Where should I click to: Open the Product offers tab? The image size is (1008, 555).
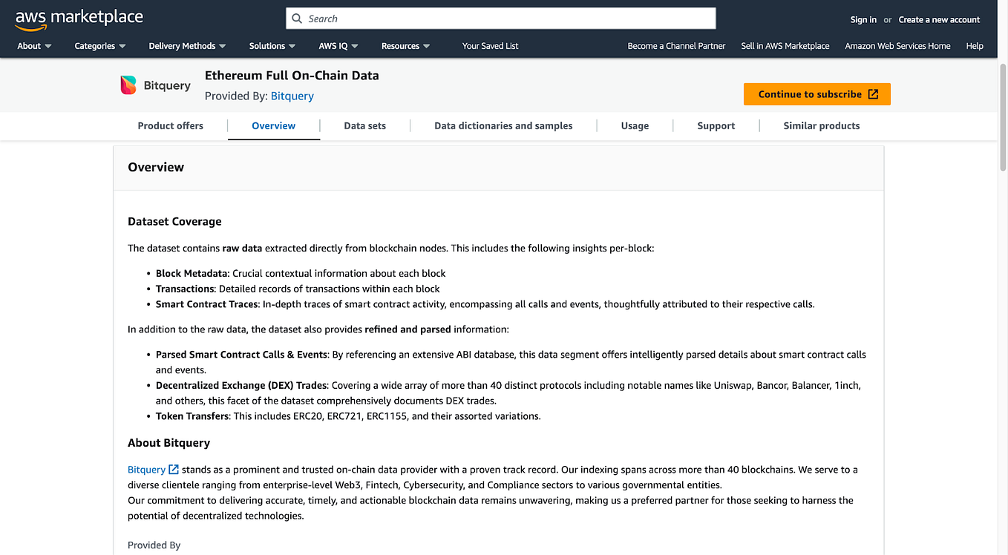(x=171, y=125)
